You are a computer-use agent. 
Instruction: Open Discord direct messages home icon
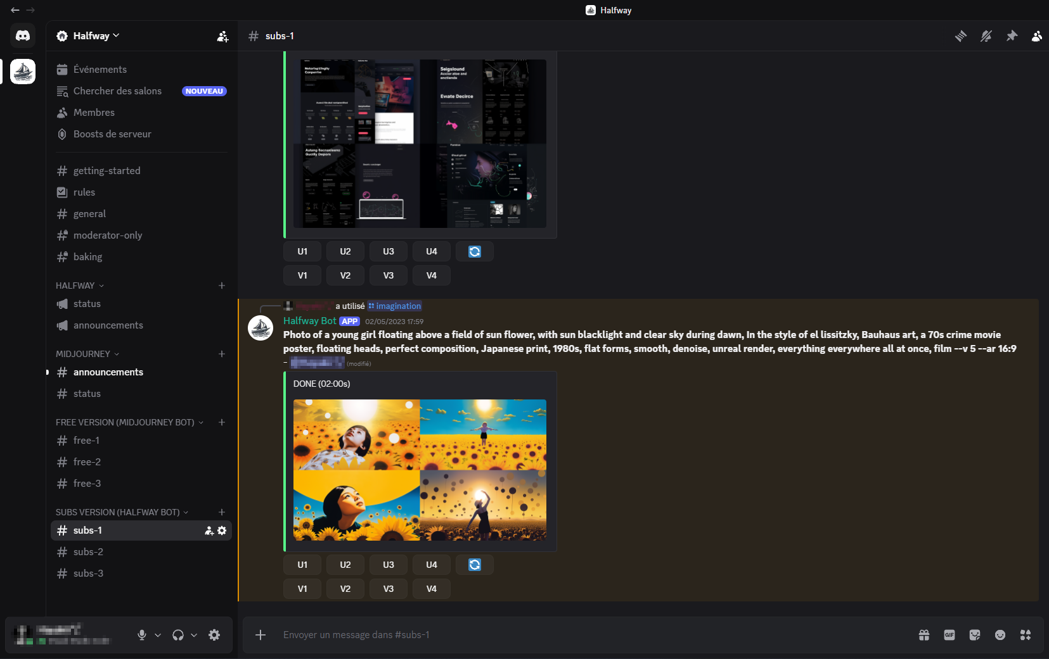(x=23, y=35)
